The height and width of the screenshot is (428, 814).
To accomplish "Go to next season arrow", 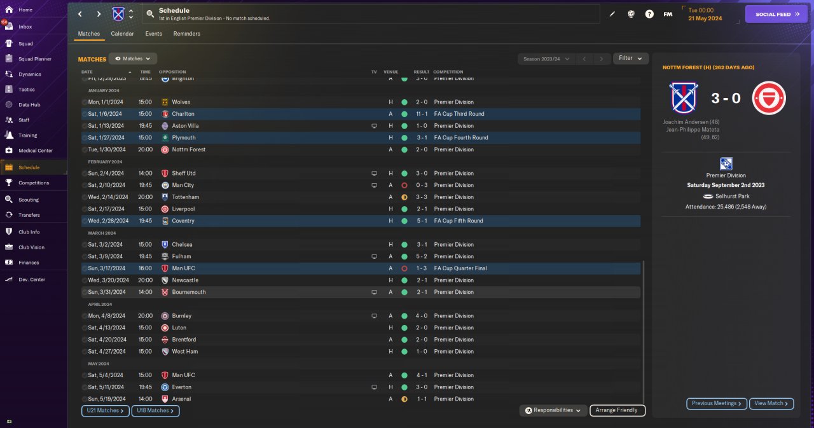I will tap(602, 59).
